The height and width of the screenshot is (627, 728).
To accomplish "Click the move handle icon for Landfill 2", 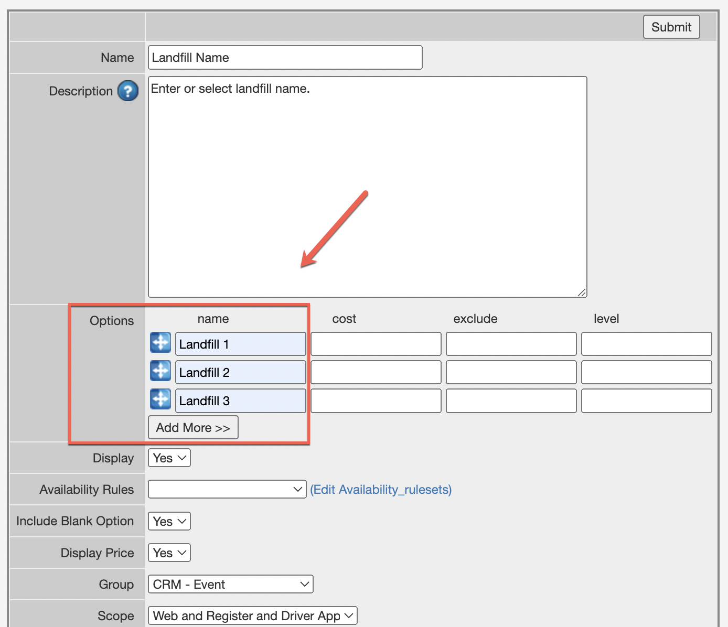I will pos(160,371).
